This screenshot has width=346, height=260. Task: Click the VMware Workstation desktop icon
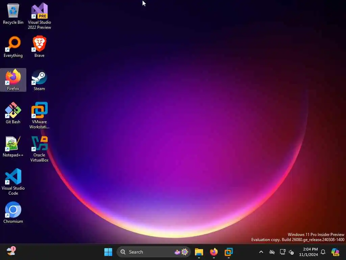click(x=39, y=115)
